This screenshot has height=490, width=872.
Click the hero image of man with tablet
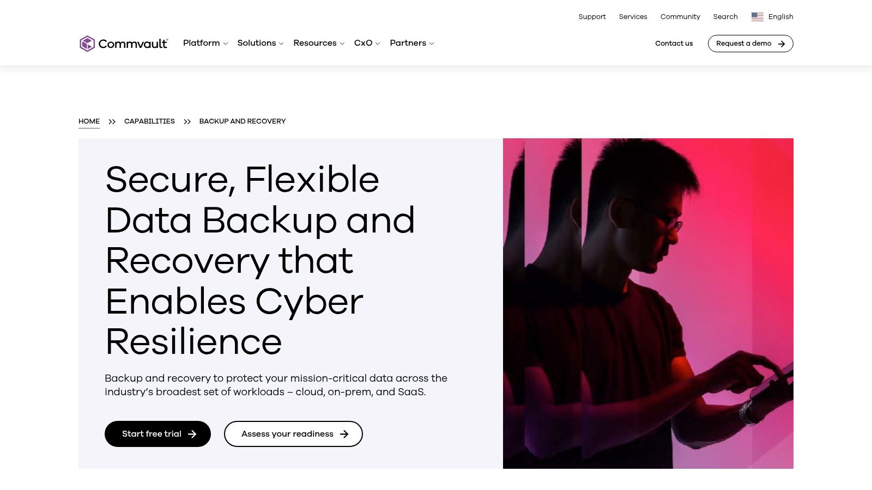648,303
